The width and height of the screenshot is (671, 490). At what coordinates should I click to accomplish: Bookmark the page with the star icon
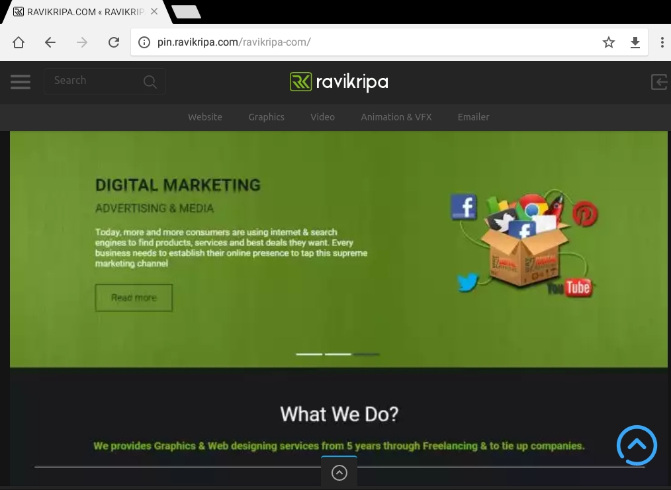(609, 42)
